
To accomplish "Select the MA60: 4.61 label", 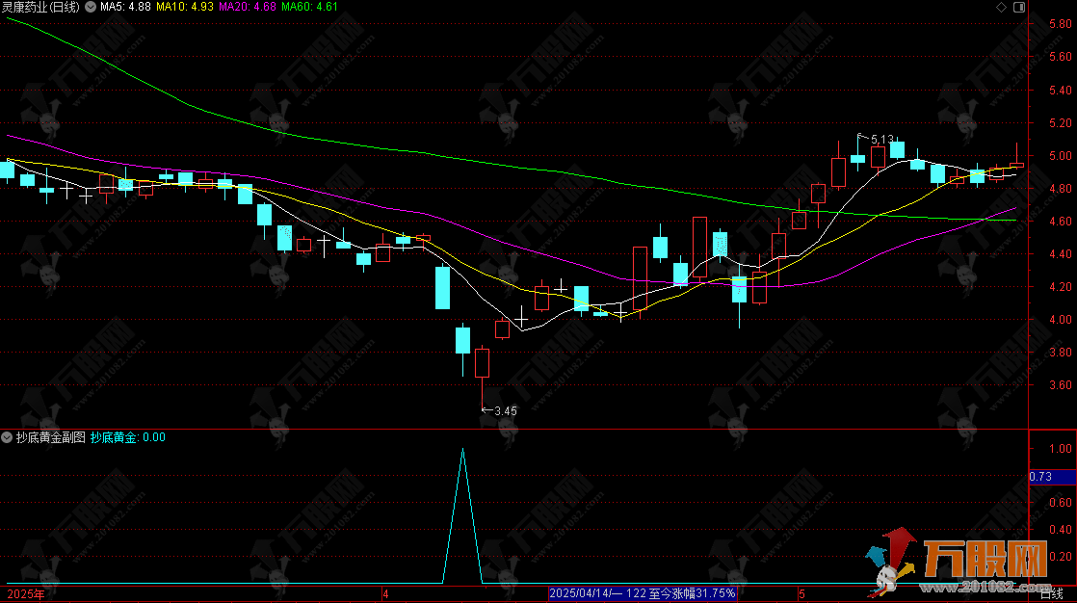I will coord(310,7).
